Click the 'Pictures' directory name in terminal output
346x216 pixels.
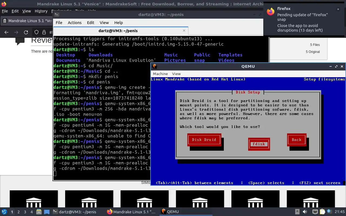click(175, 60)
